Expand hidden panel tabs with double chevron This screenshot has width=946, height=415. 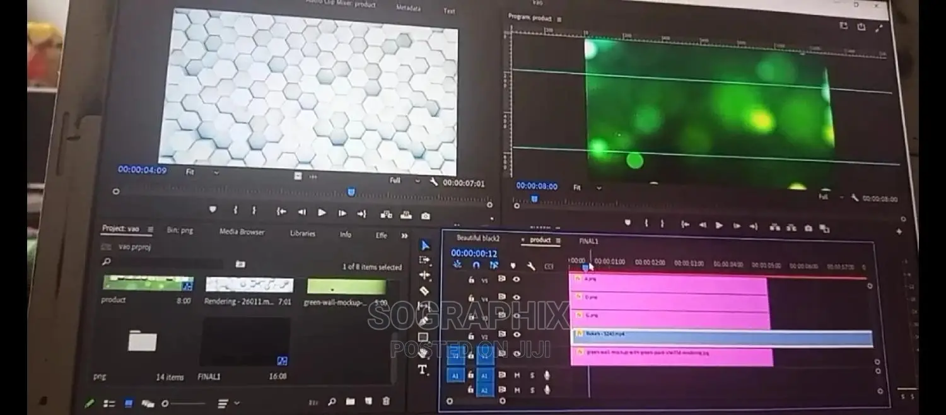(404, 235)
